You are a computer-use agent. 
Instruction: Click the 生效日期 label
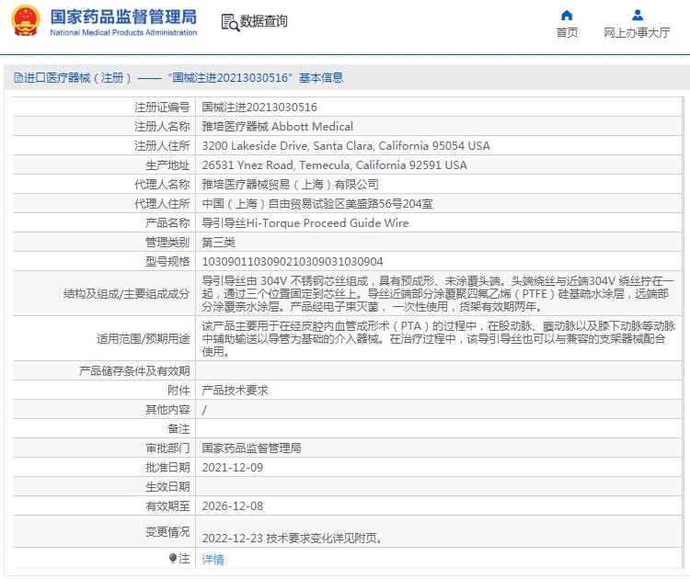[167, 487]
